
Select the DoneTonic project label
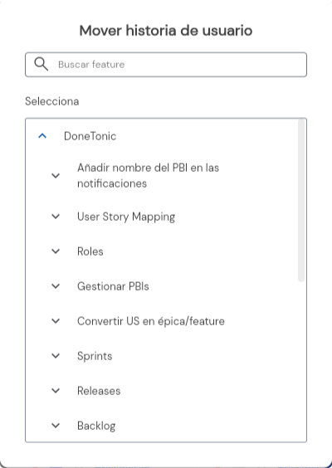(90, 136)
